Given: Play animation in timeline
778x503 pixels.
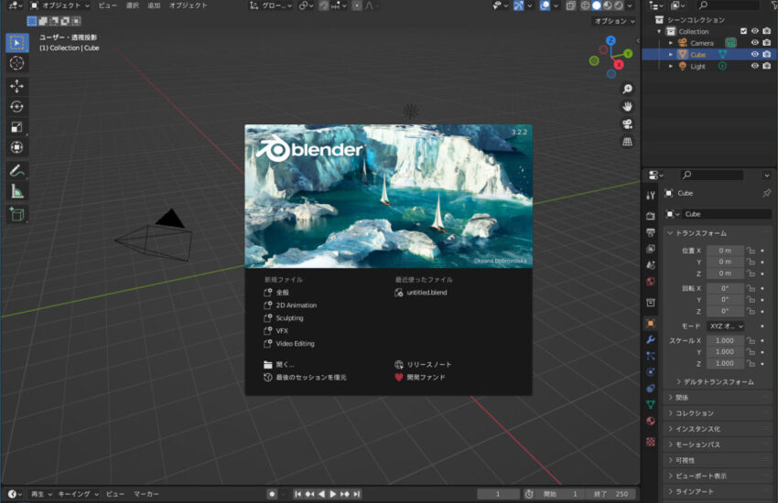Looking at the screenshot, I should [333, 494].
